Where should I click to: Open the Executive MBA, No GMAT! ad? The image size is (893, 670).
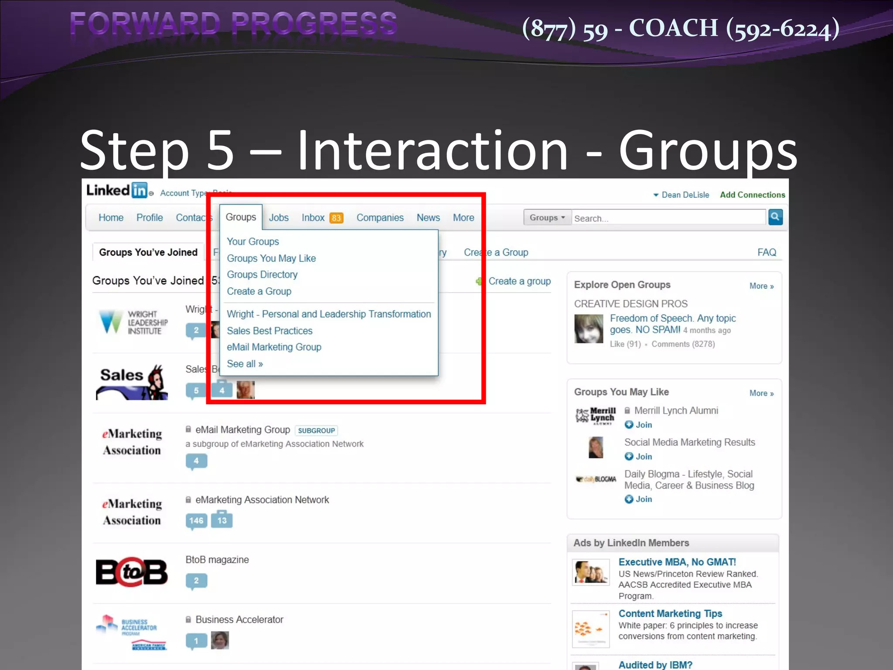click(x=677, y=562)
